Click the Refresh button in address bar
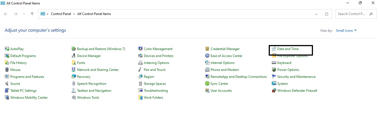Image resolution: width=380 pixels, height=124 pixels. pos(327,14)
